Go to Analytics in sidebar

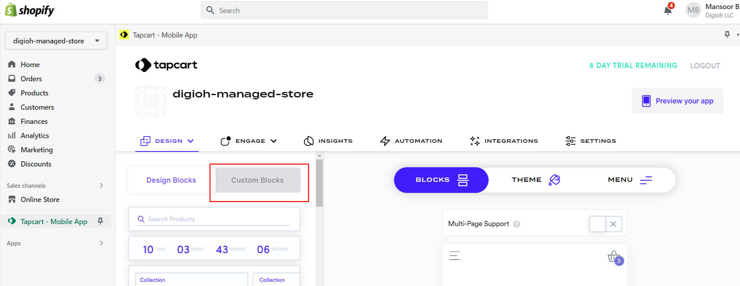35,135
